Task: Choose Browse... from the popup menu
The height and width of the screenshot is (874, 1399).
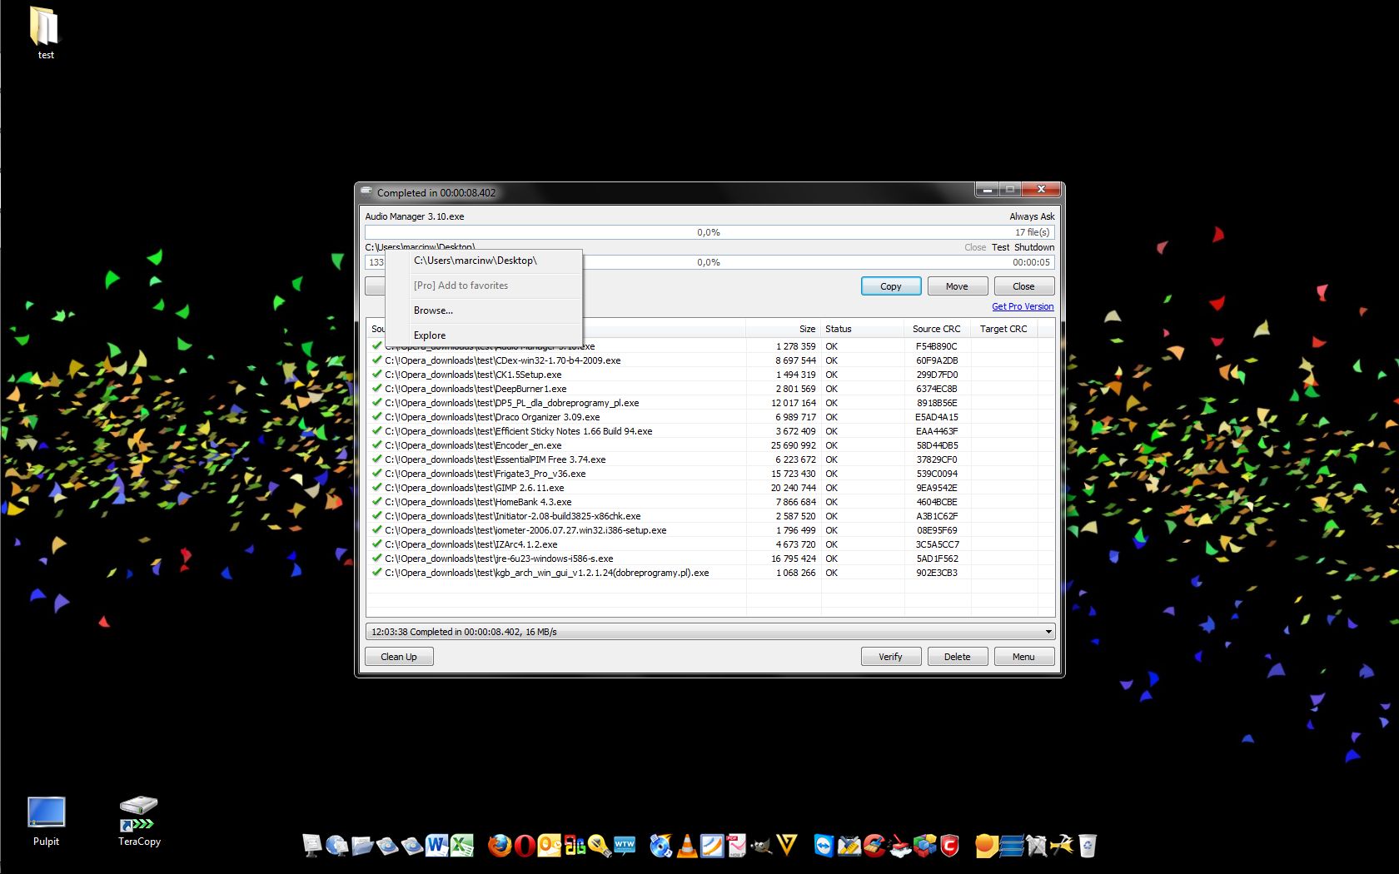Action: click(484, 310)
